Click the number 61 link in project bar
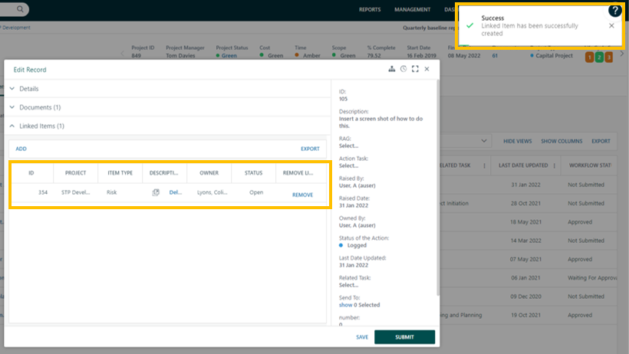This screenshot has width=629, height=354. coord(495,56)
